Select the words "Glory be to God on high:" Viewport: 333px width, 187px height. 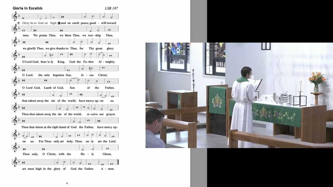tap(39, 23)
